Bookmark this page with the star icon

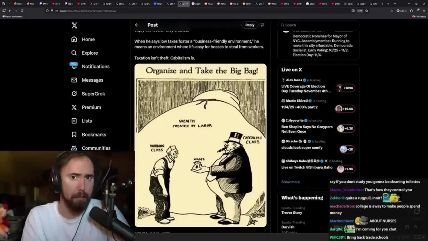[366, 11]
